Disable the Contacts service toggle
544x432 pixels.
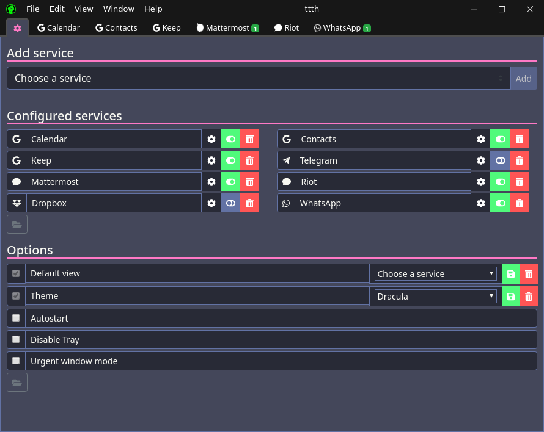pyautogui.click(x=500, y=139)
